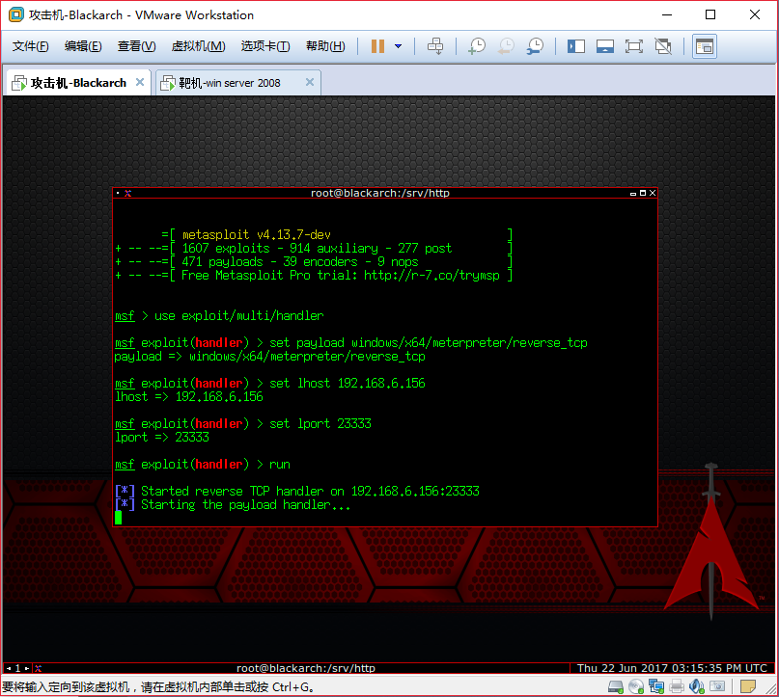Click the 'Started reverse TCP handler' line
Screen dimensions: 779x697
[297, 491]
